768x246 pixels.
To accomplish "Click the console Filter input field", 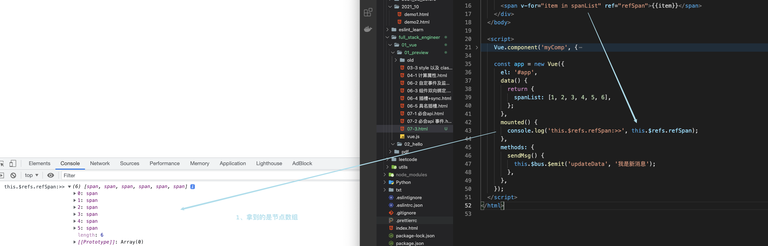I will click(210, 176).
